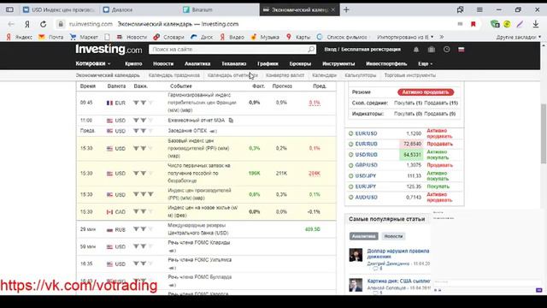Screen dimensions: 547x308
Task: Open the language flag selector in header
Action: point(462,50)
